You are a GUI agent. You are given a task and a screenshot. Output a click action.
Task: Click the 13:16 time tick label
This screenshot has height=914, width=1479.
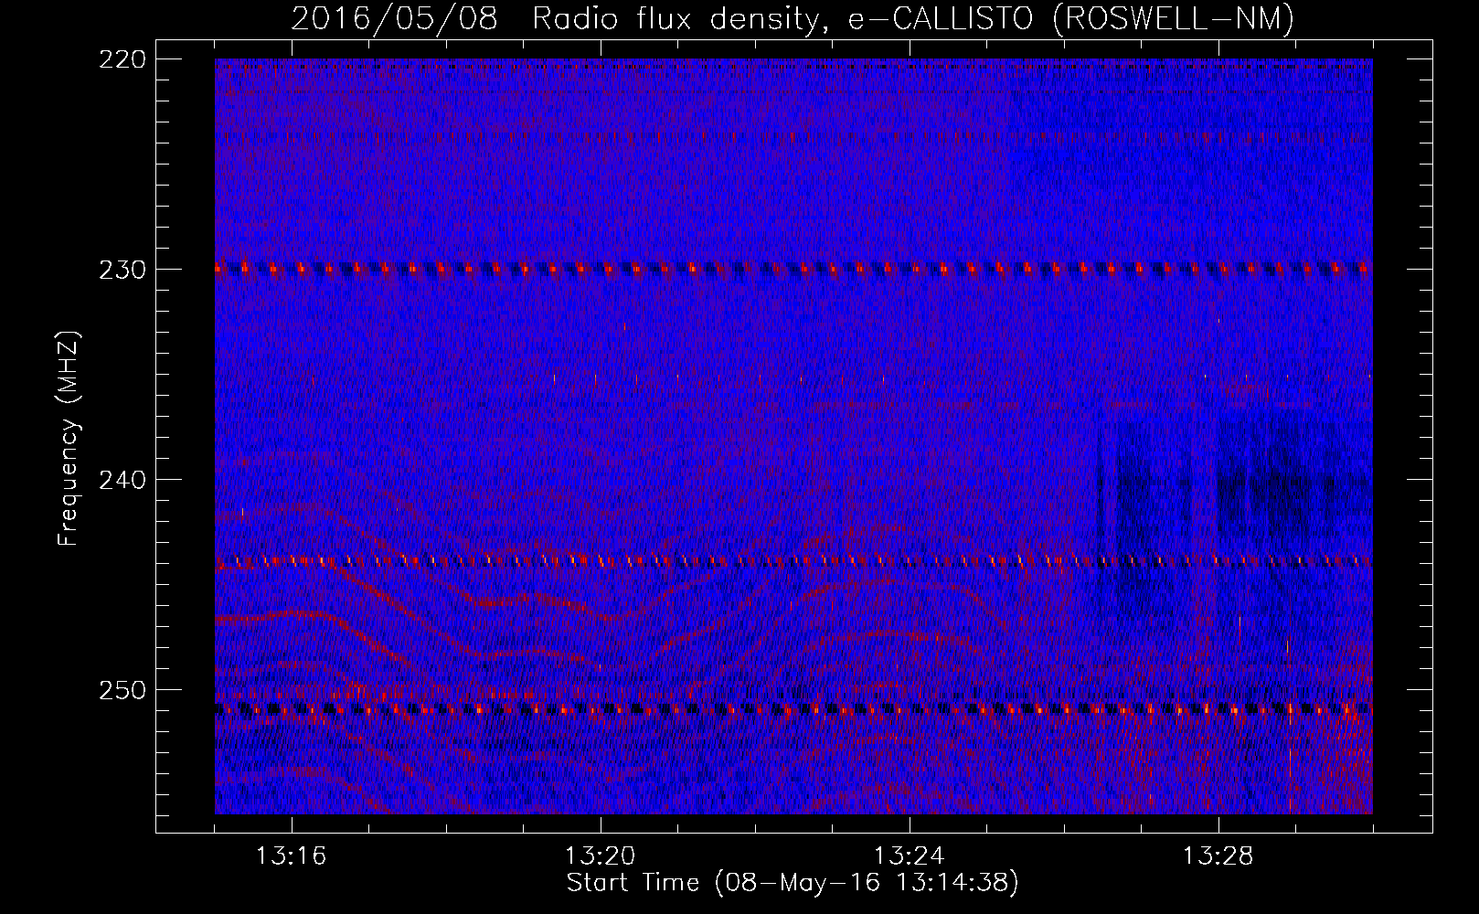tap(291, 856)
